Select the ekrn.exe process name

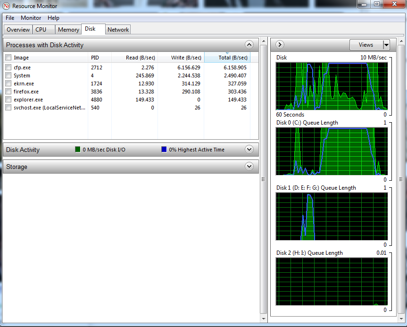pos(24,84)
